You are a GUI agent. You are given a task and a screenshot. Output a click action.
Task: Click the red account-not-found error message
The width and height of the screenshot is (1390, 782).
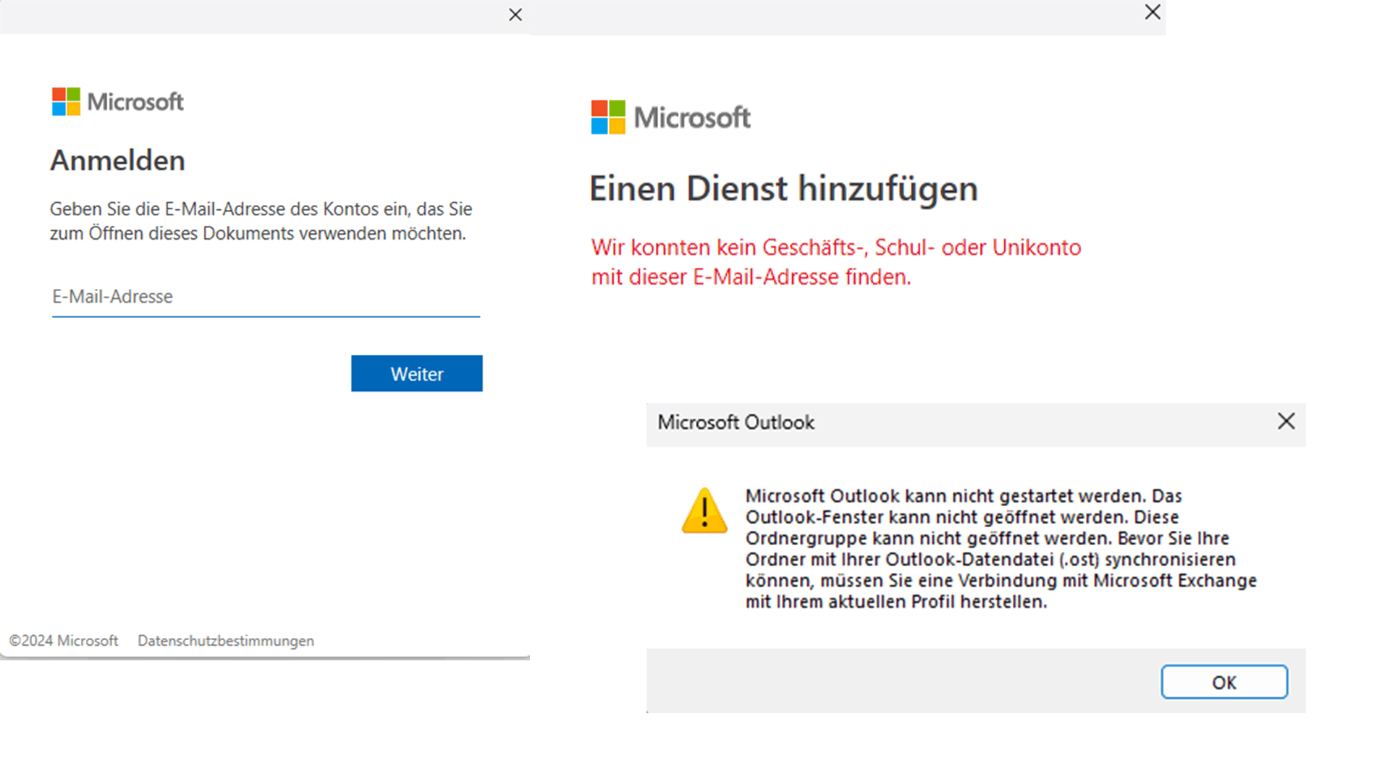point(835,262)
